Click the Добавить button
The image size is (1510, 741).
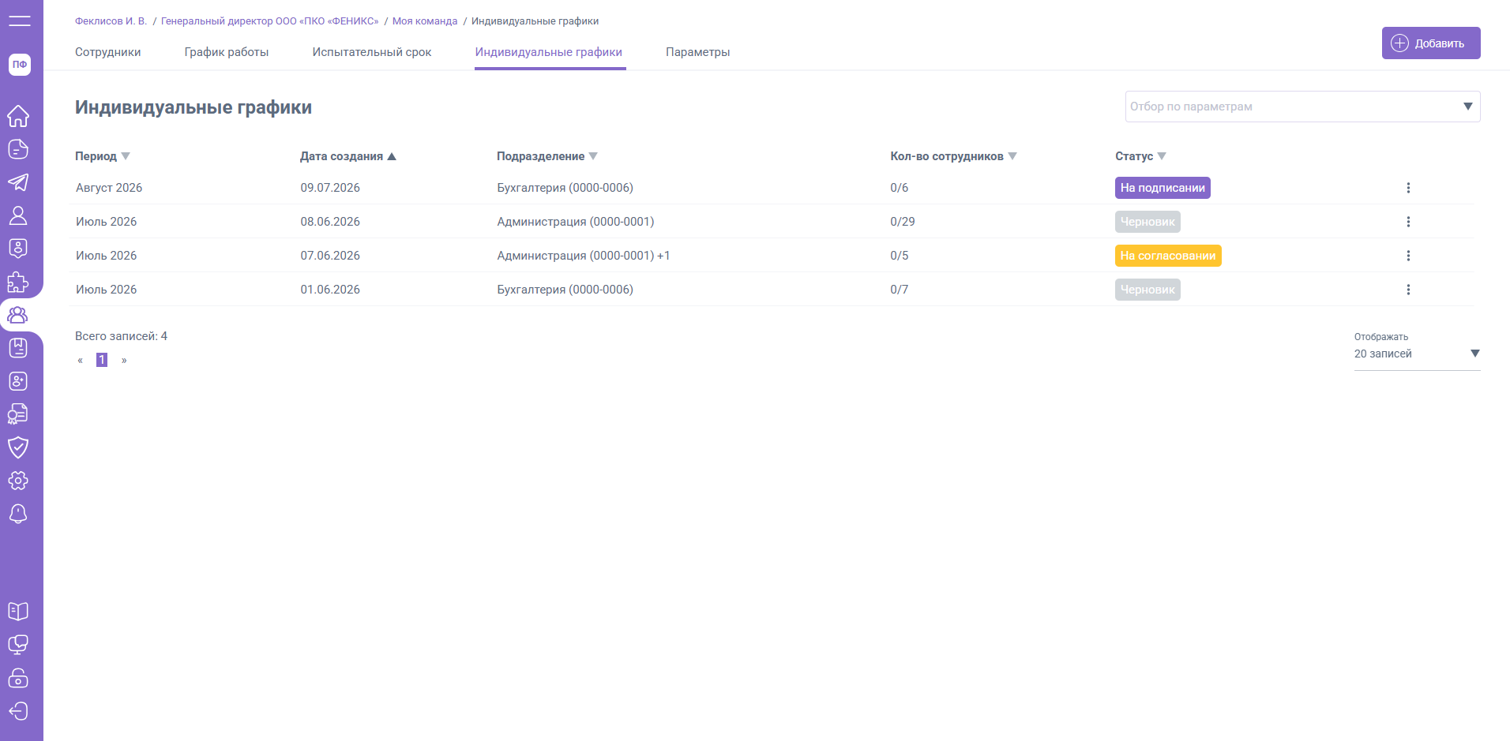pyautogui.click(x=1431, y=43)
